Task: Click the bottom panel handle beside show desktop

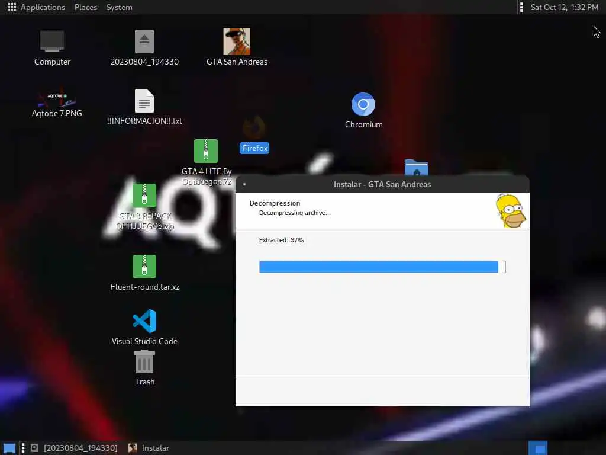Action: coord(23,448)
